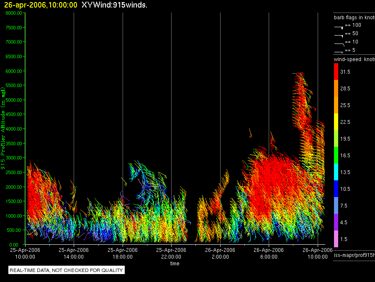Select the yellow-green 19.5 knots color band
This screenshot has width=375, height=282.
[336, 138]
